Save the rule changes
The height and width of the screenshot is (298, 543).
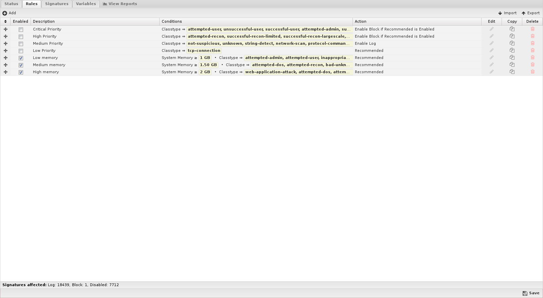click(531, 293)
